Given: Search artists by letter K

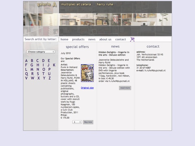Looking at the screenshot, I should (x=54, y=65).
